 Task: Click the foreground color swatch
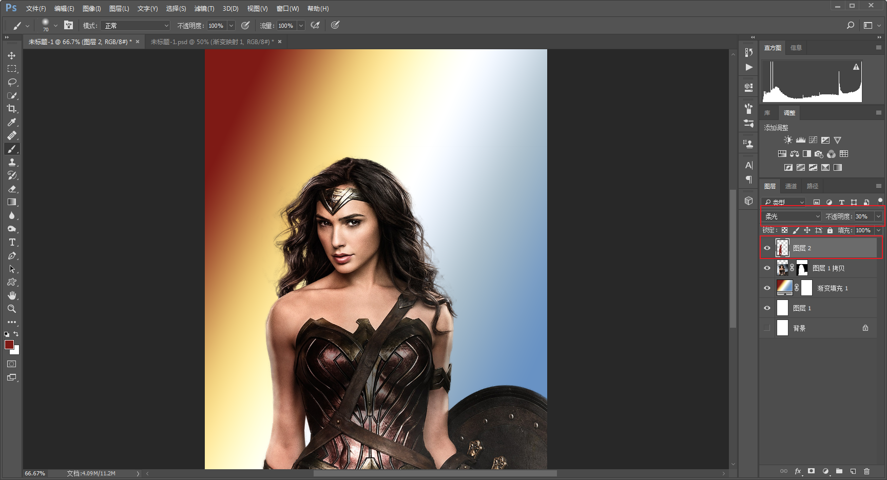tap(9, 345)
